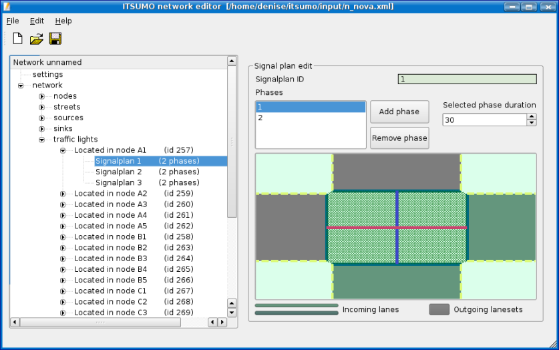The height and width of the screenshot is (350, 559).
Task: Collapse the network tree node
Action: 21,85
